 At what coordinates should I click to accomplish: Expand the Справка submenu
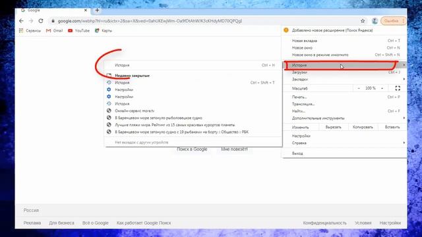(x=344, y=143)
